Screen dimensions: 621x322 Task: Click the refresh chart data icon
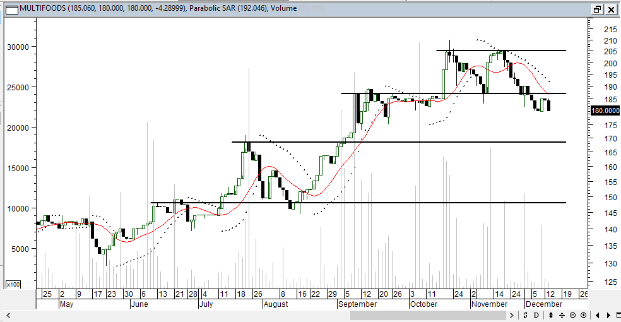point(525,315)
